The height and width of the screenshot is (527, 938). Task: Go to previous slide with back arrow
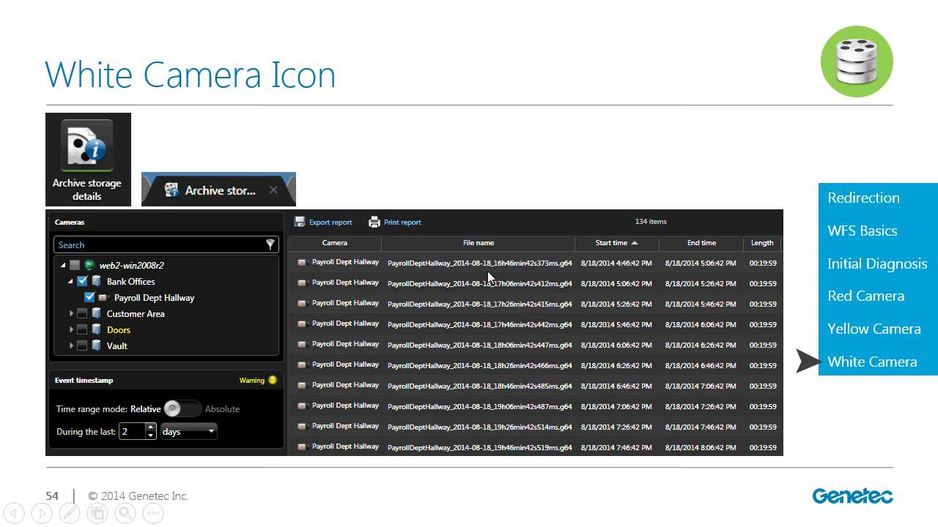(x=14, y=514)
